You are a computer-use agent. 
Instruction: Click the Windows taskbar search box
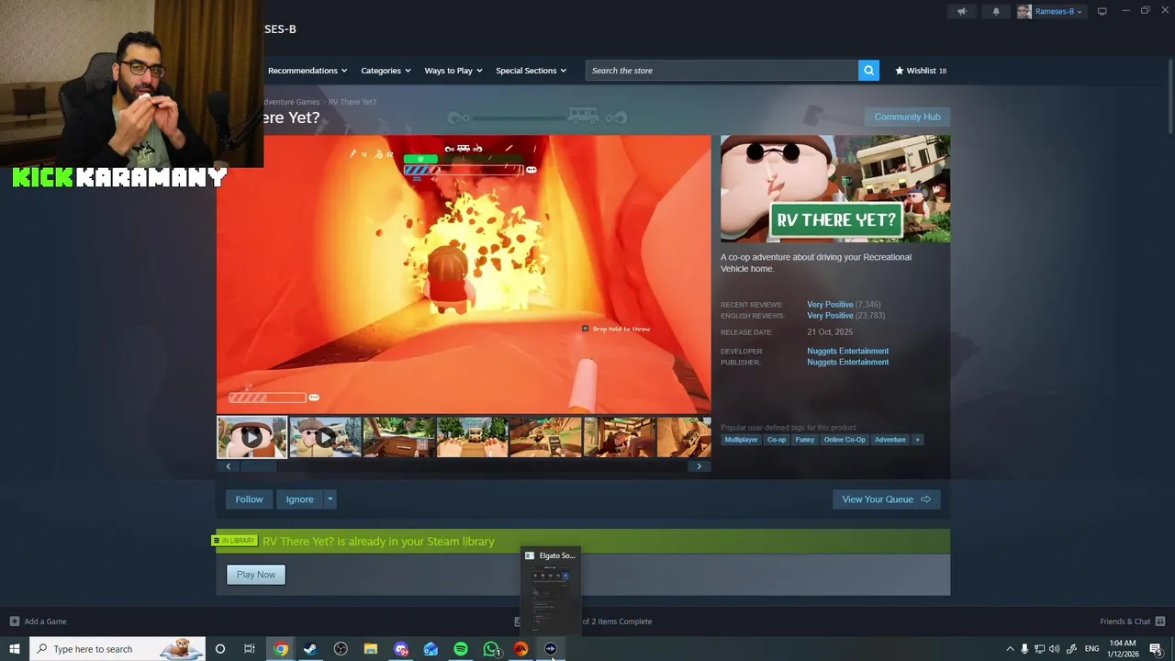click(x=117, y=649)
